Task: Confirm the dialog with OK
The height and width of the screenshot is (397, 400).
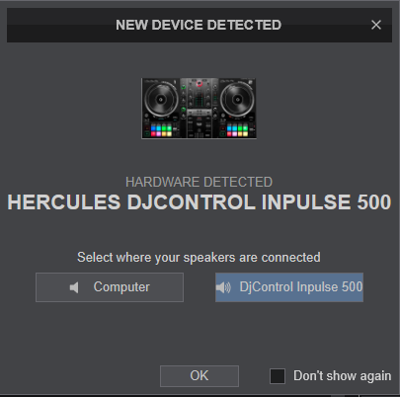Action: tap(200, 376)
